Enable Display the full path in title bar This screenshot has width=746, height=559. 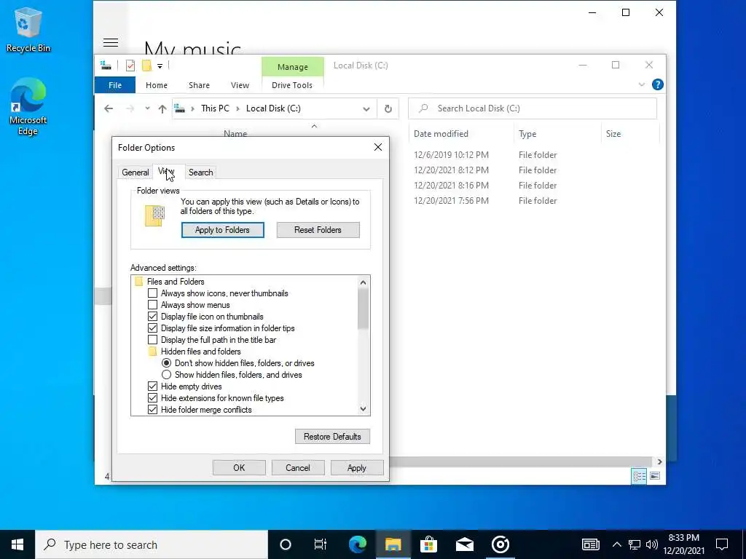point(152,340)
